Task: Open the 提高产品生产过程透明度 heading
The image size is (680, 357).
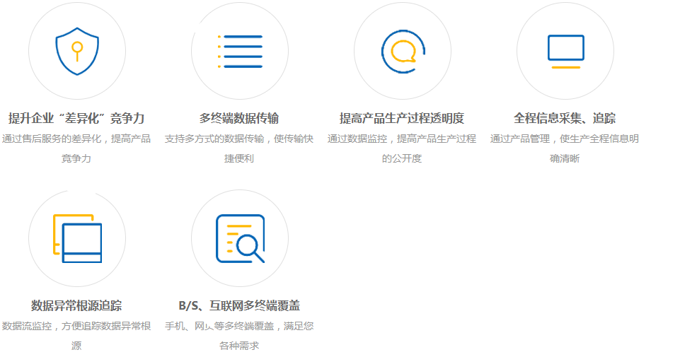Action: coord(402,118)
